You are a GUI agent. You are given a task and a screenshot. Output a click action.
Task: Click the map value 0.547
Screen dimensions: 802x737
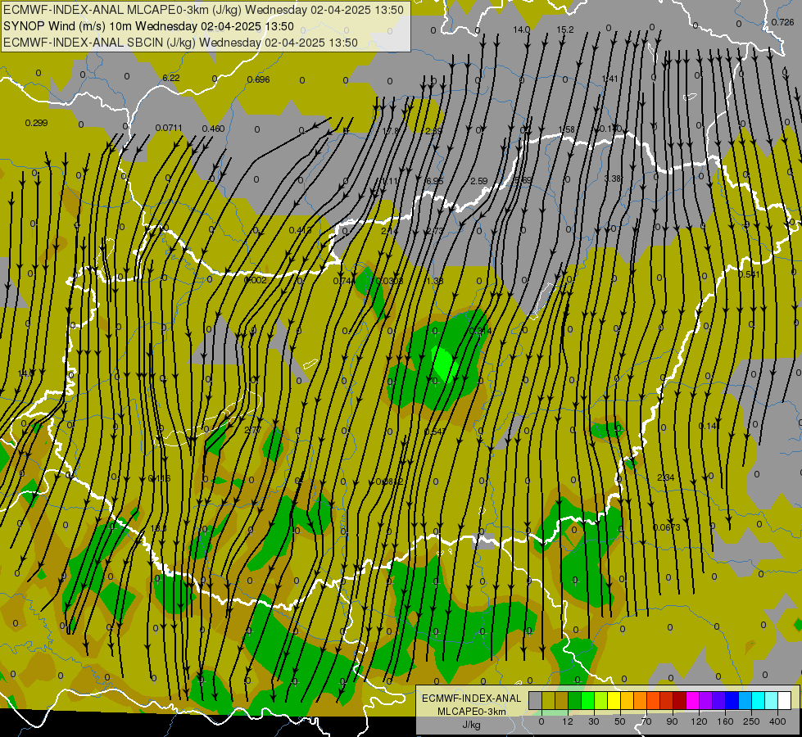coord(435,432)
